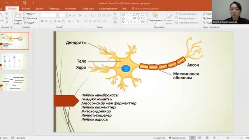Viewport: 249px width, 140px height.
Task: Click the Copy icon in clipboard group
Action: pyautogui.click(x=7, y=18)
